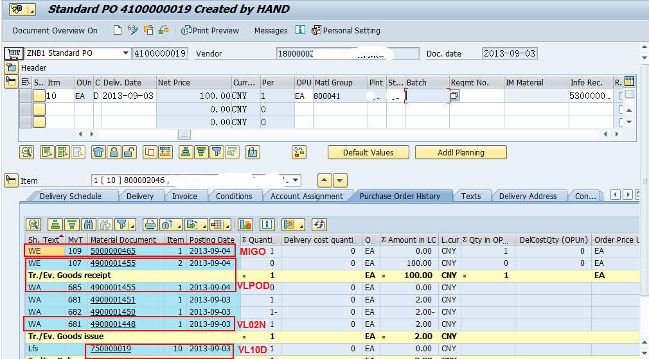The width and height of the screenshot is (649, 359).
Task: Switch to the Delivery Schedule tab
Action: click(71, 196)
